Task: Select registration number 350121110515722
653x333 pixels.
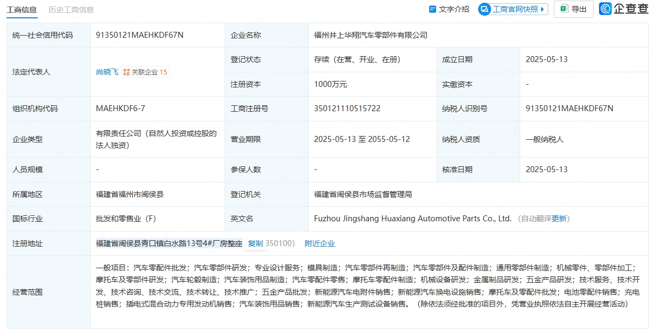Action: (x=347, y=108)
